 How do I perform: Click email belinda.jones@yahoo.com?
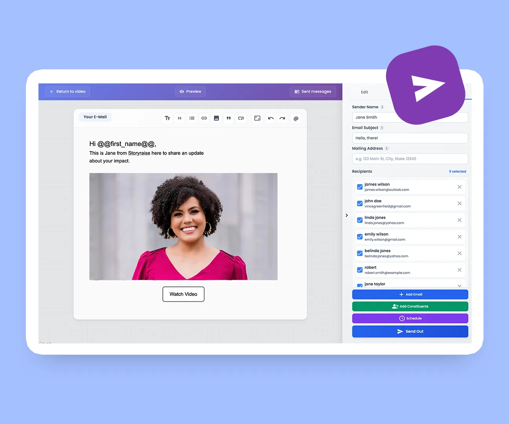point(386,256)
